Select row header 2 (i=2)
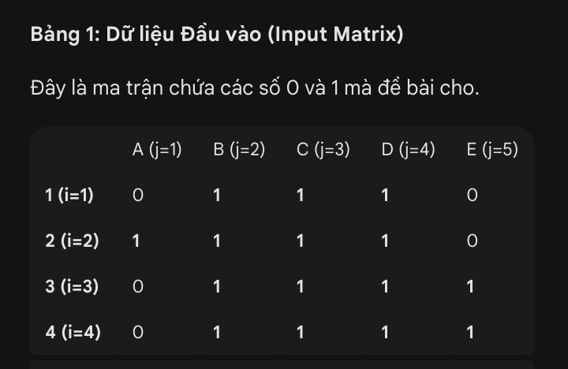 [72, 241]
